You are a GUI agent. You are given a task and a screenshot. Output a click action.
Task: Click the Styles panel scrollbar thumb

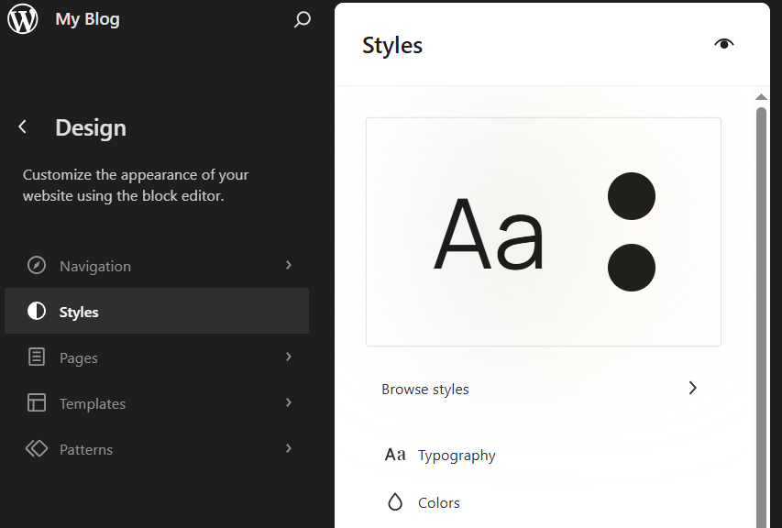761,317
